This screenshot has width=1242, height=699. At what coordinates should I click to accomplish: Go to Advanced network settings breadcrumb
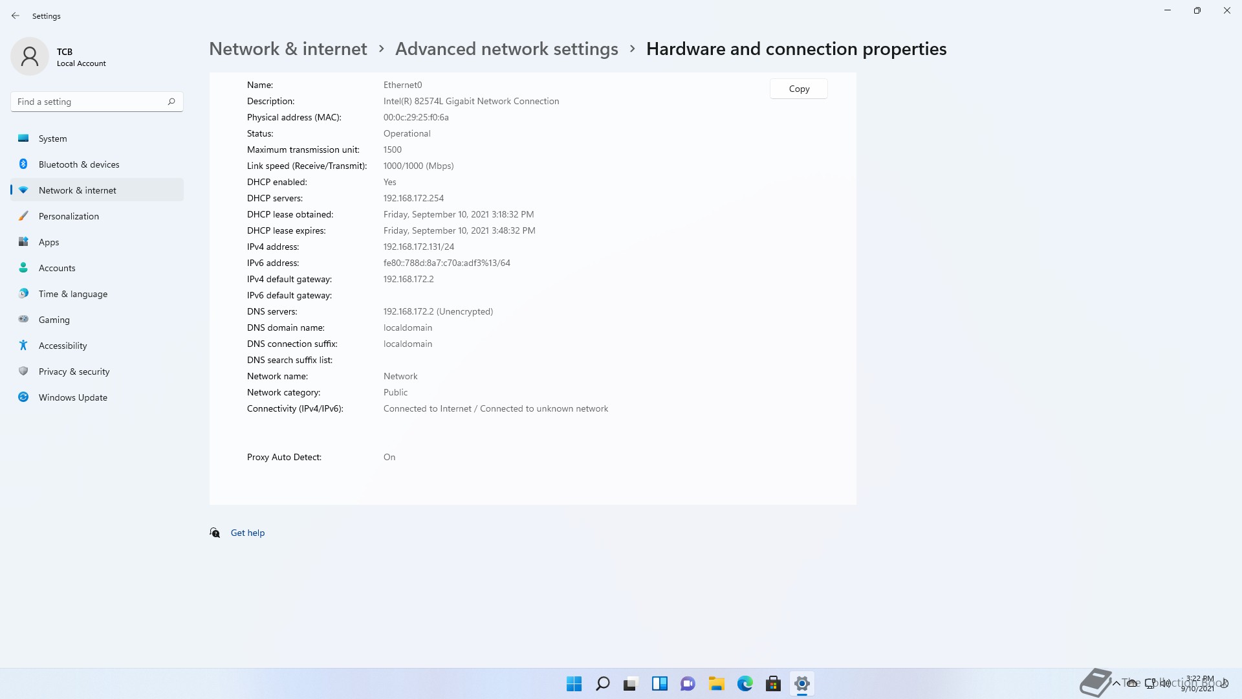[x=507, y=49]
